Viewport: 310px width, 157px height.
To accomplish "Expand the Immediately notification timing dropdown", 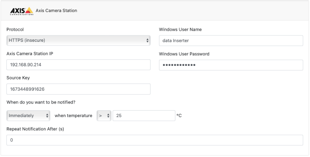I will click(28, 116).
